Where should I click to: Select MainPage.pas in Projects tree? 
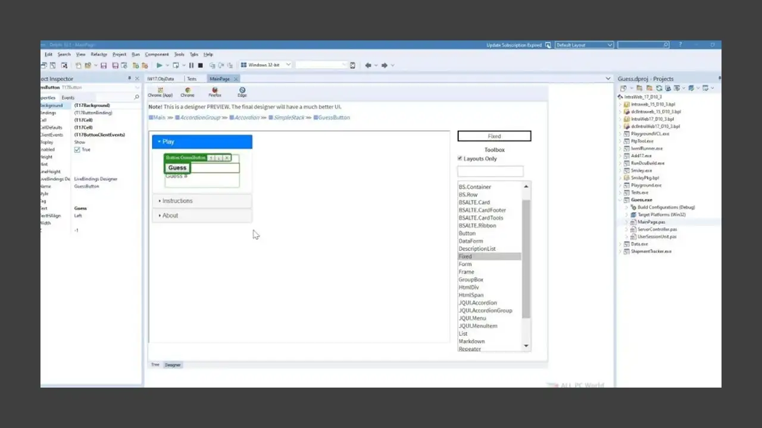coord(651,222)
